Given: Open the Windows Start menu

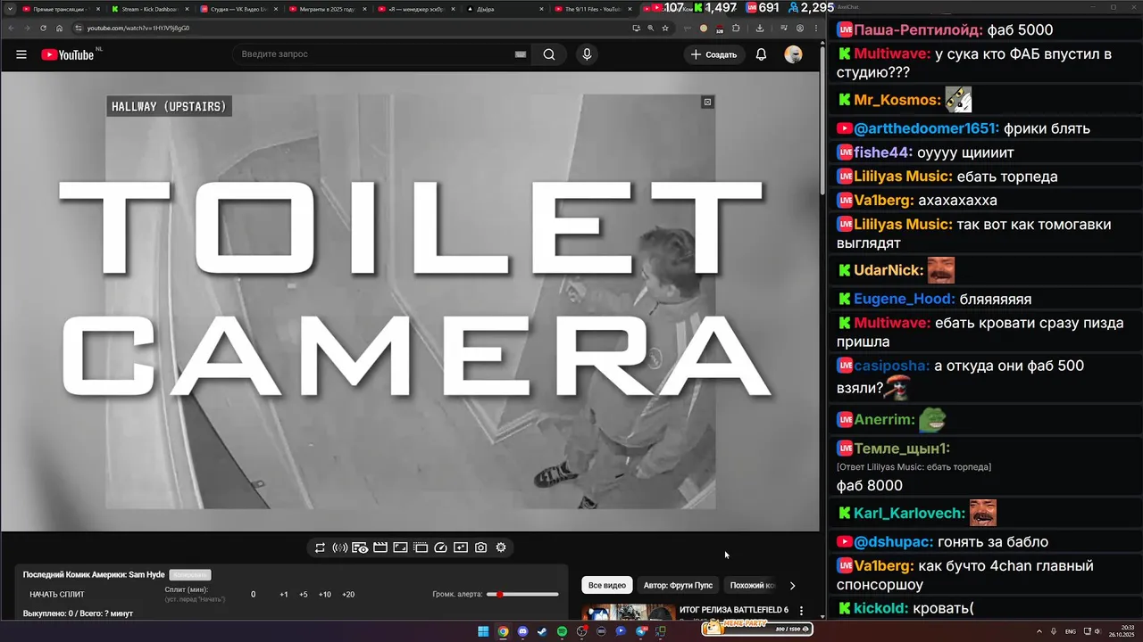Looking at the screenshot, I should coord(483,631).
